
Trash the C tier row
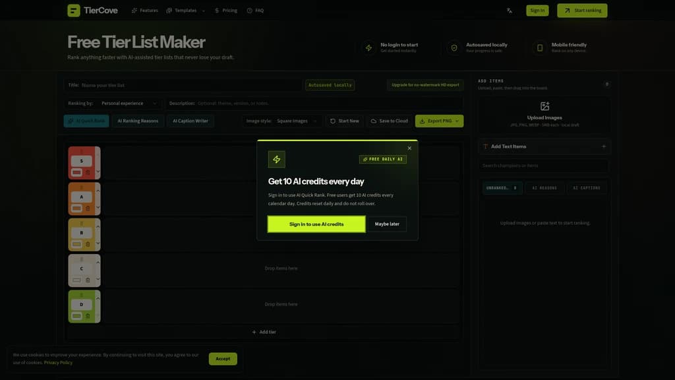click(x=88, y=280)
